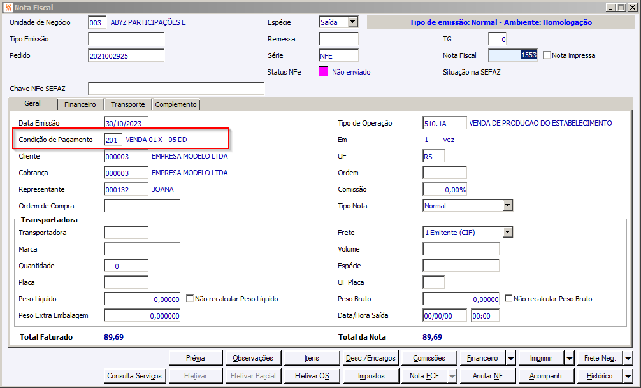Image resolution: width=641 pixels, height=388 pixels.
Task: Open the Itens button
Action: pos(312,358)
